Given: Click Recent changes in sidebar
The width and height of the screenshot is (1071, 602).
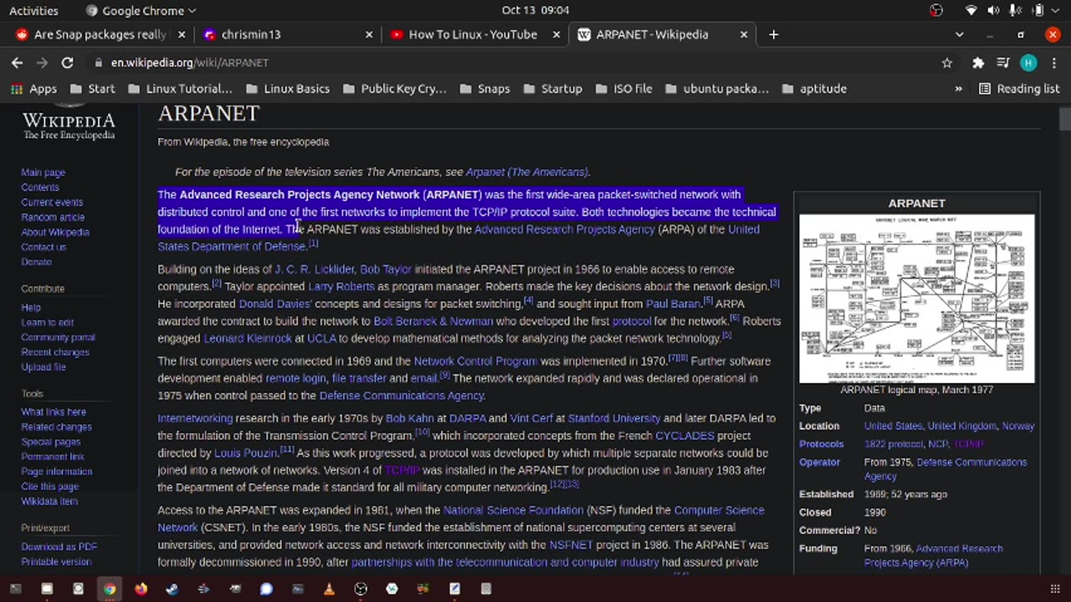Looking at the screenshot, I should point(55,352).
